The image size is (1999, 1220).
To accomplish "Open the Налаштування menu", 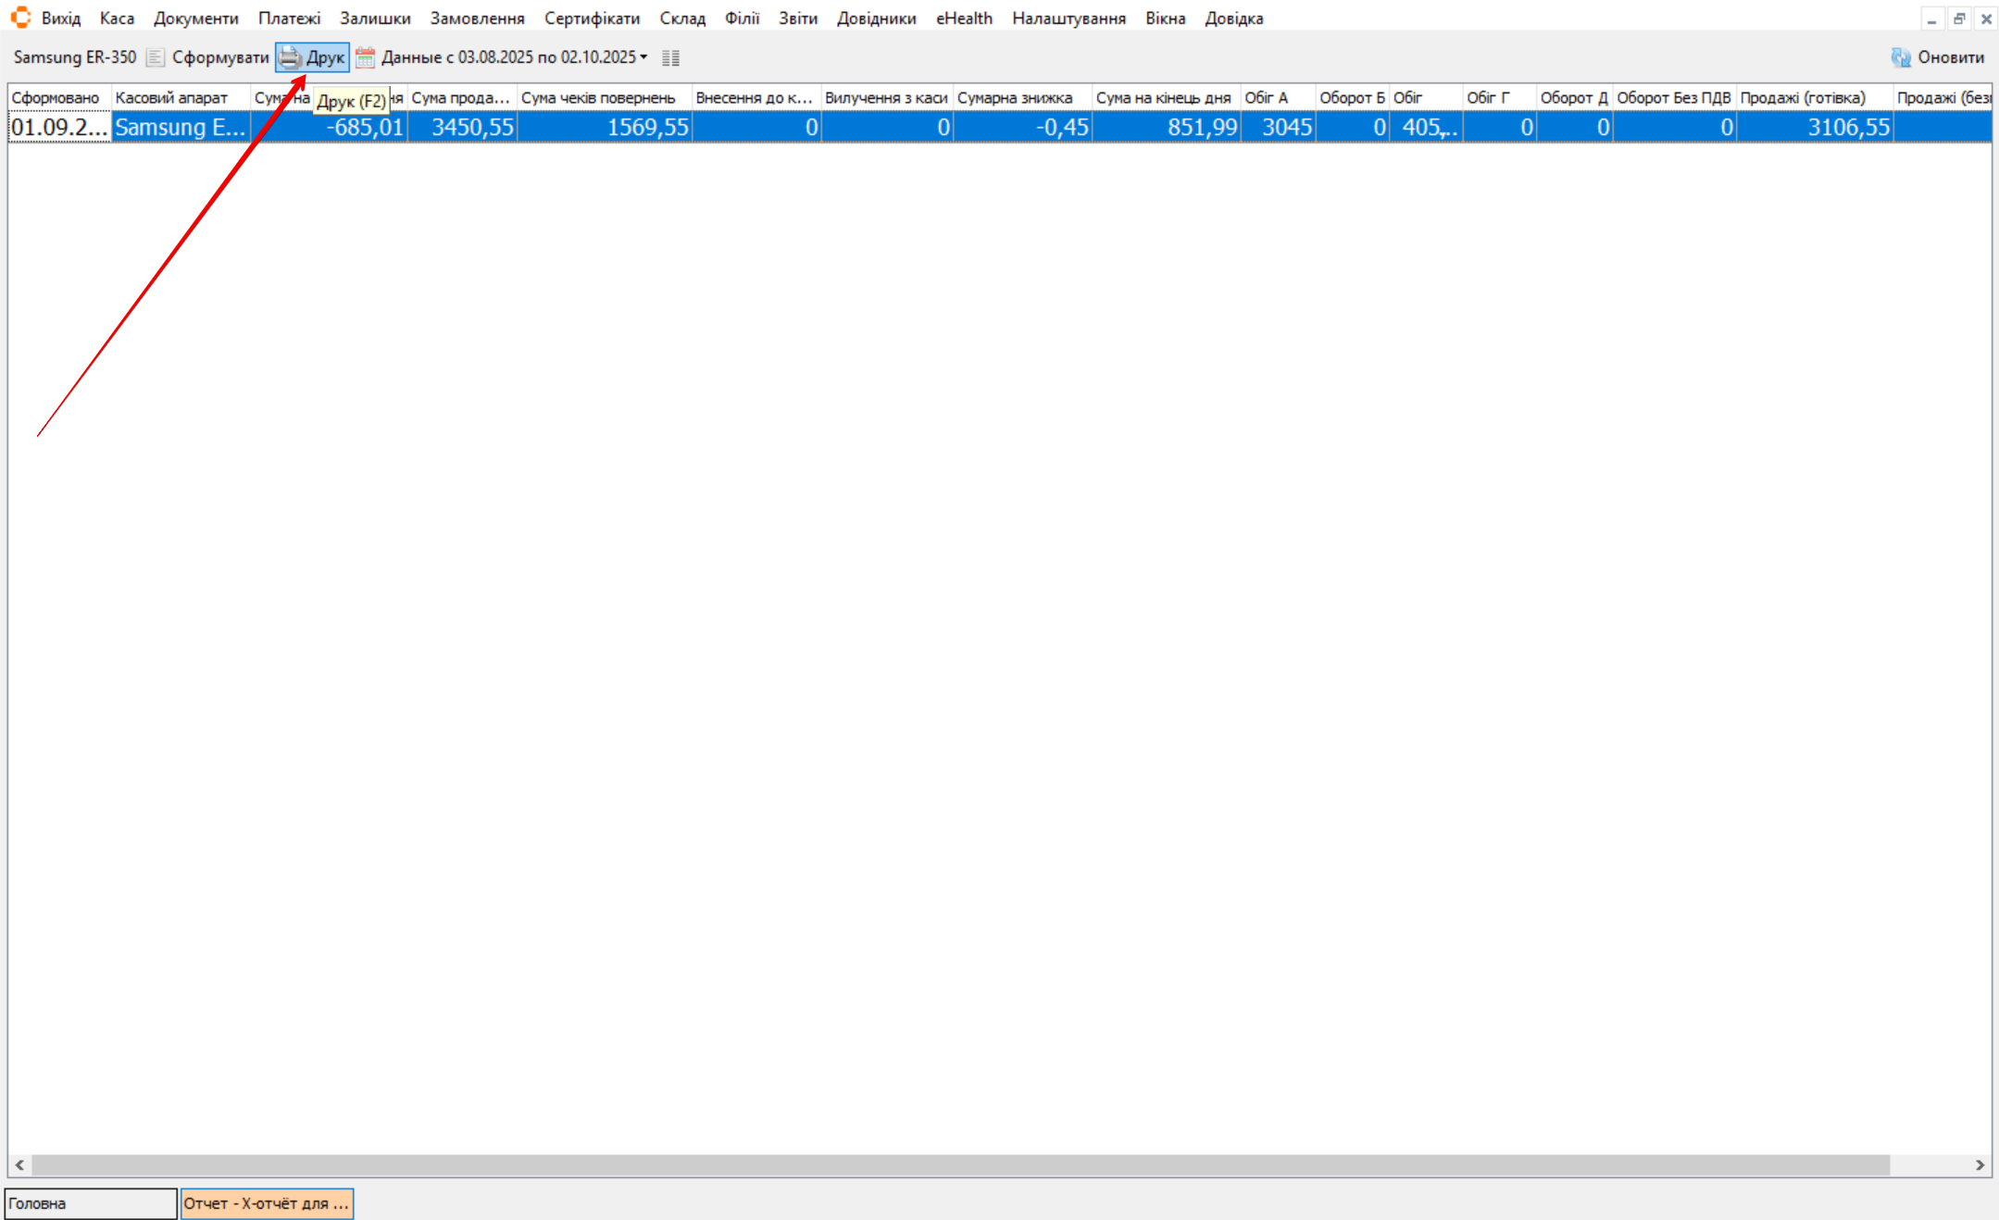I will (1068, 19).
